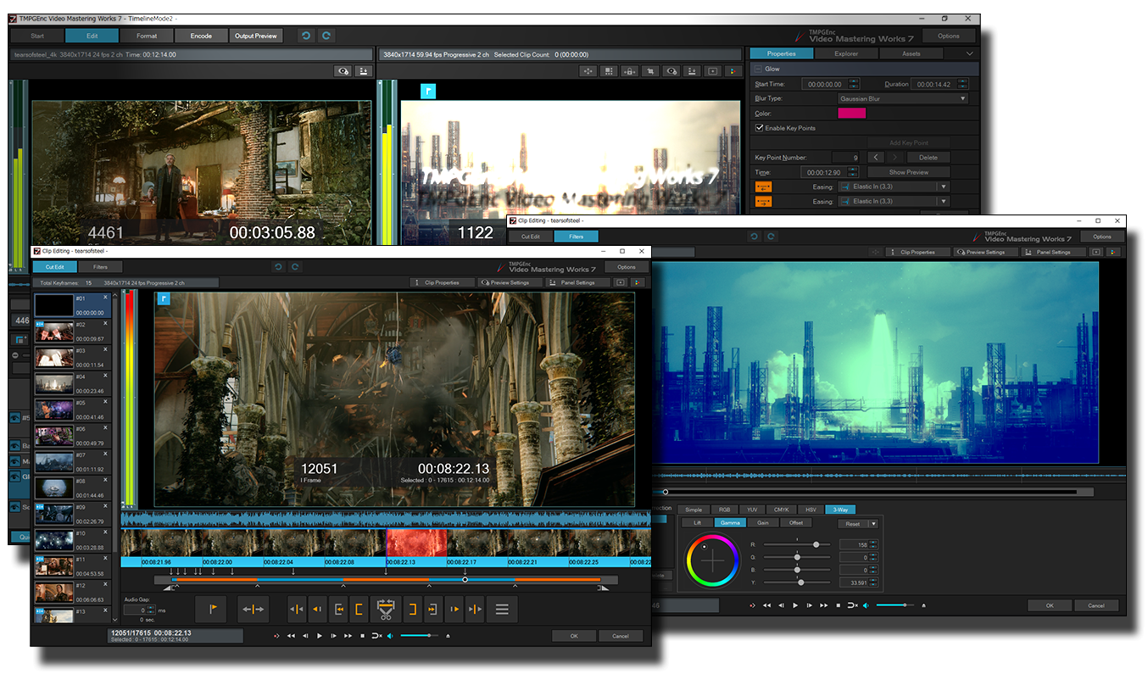Click the undo icon in main window
The image size is (1148, 680).
(x=305, y=36)
